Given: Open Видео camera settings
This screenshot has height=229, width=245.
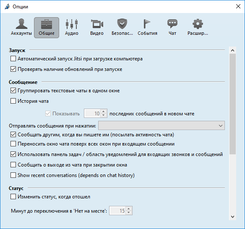Looking at the screenshot, I should coord(97,28).
